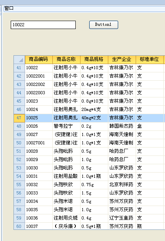The width and height of the screenshot is (165, 241).
Task: Select cell with code 10027001
Action: [38, 143]
